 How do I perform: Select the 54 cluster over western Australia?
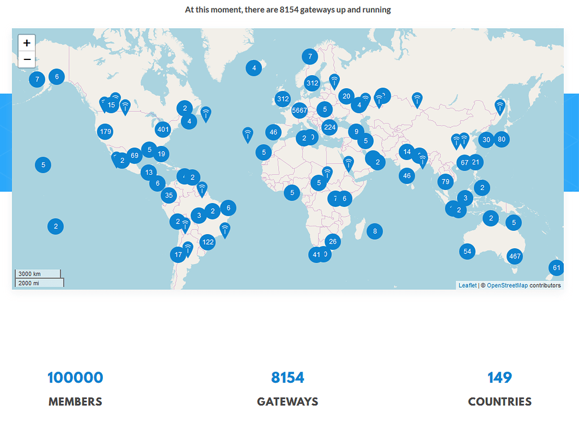point(466,251)
